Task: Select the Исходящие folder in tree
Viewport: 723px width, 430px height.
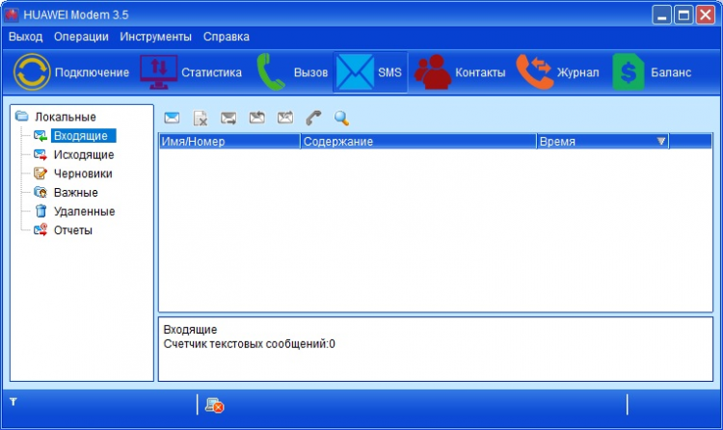Action: point(83,154)
